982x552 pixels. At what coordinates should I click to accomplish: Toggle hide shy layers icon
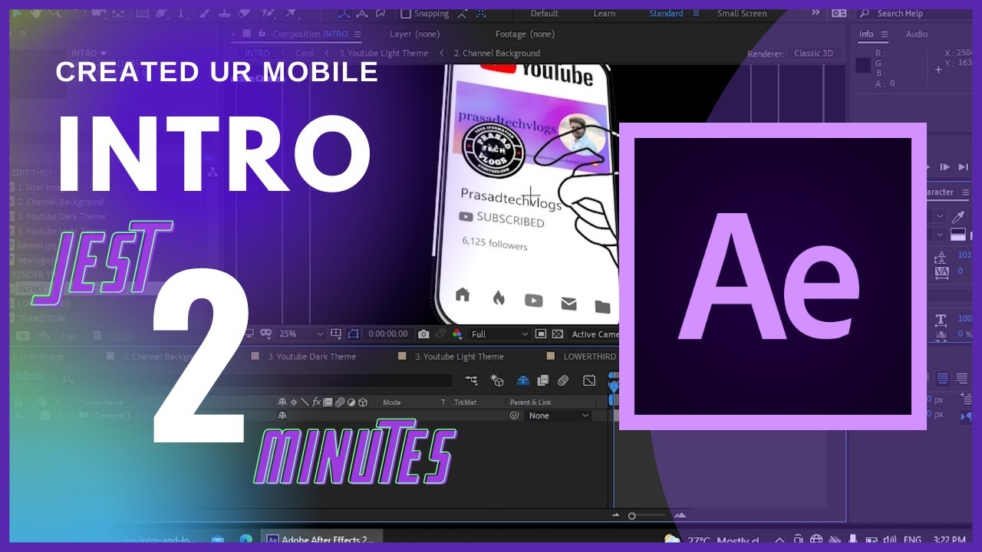(x=523, y=380)
